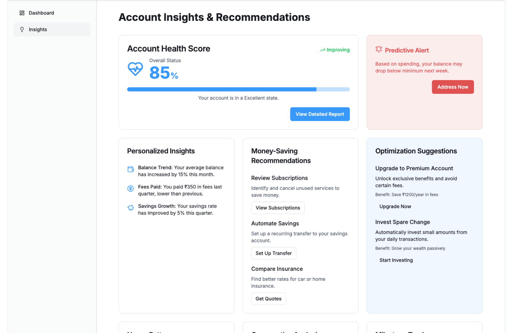Select the Insights sidebar item
This screenshot has height=333, width=513.
(52, 29)
